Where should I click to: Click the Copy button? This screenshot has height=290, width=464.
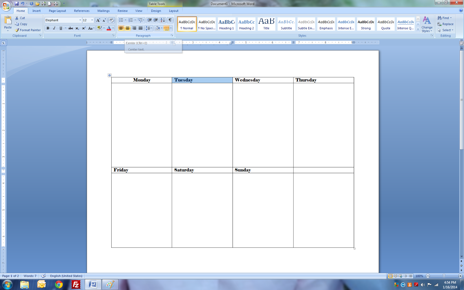tap(21, 24)
